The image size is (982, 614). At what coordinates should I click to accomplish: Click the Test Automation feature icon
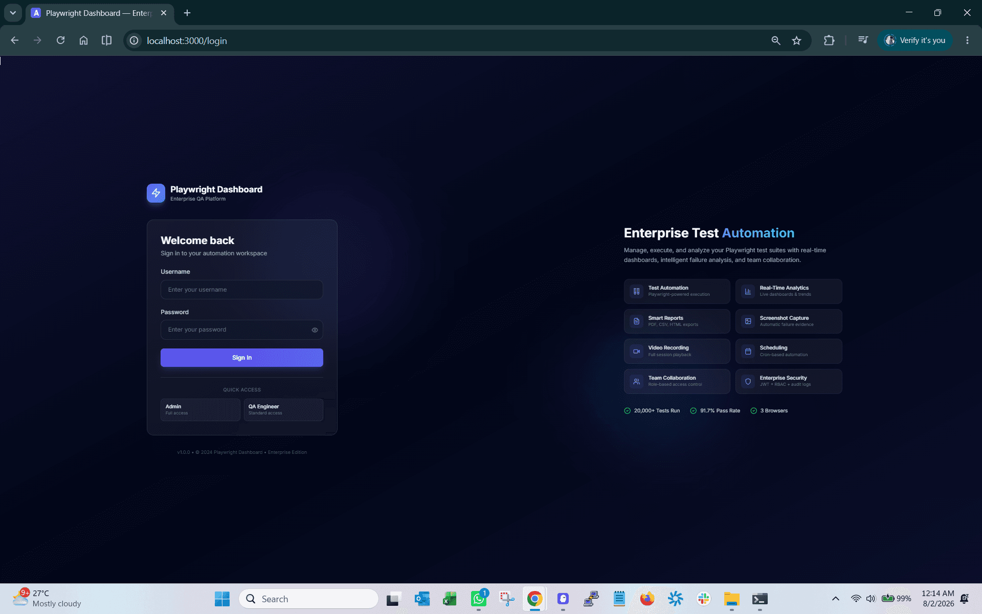coord(637,291)
